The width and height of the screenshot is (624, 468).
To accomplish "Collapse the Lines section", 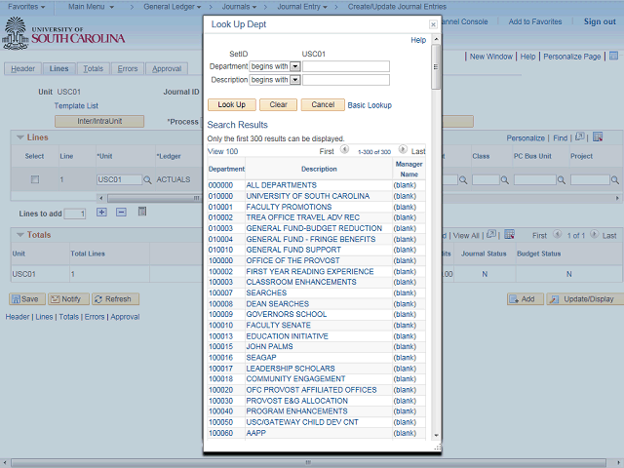I will click(x=20, y=137).
